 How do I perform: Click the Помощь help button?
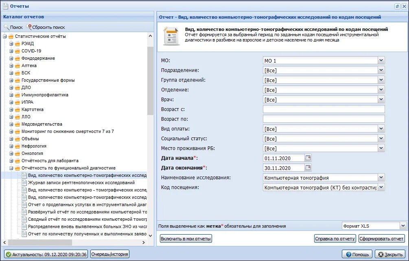tap(357, 254)
